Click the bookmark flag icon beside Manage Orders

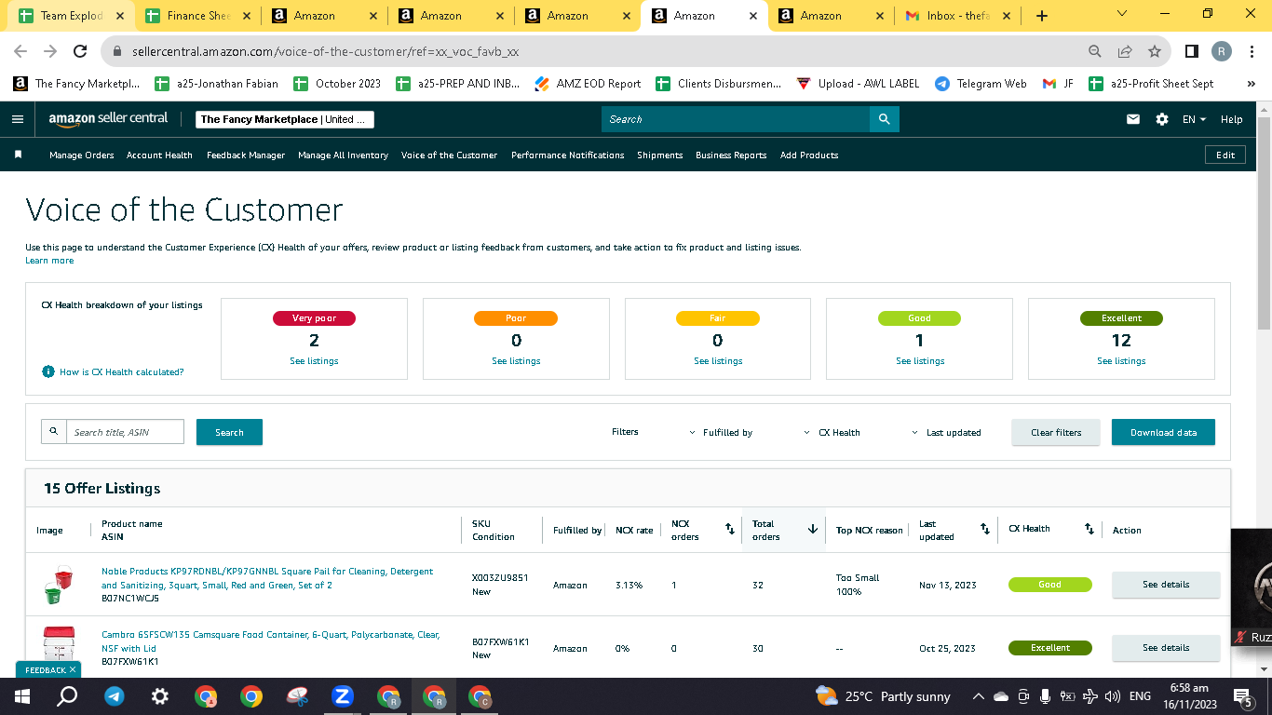click(18, 155)
